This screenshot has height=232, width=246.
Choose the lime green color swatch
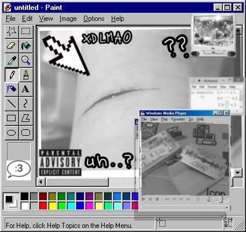click(x=62, y=206)
